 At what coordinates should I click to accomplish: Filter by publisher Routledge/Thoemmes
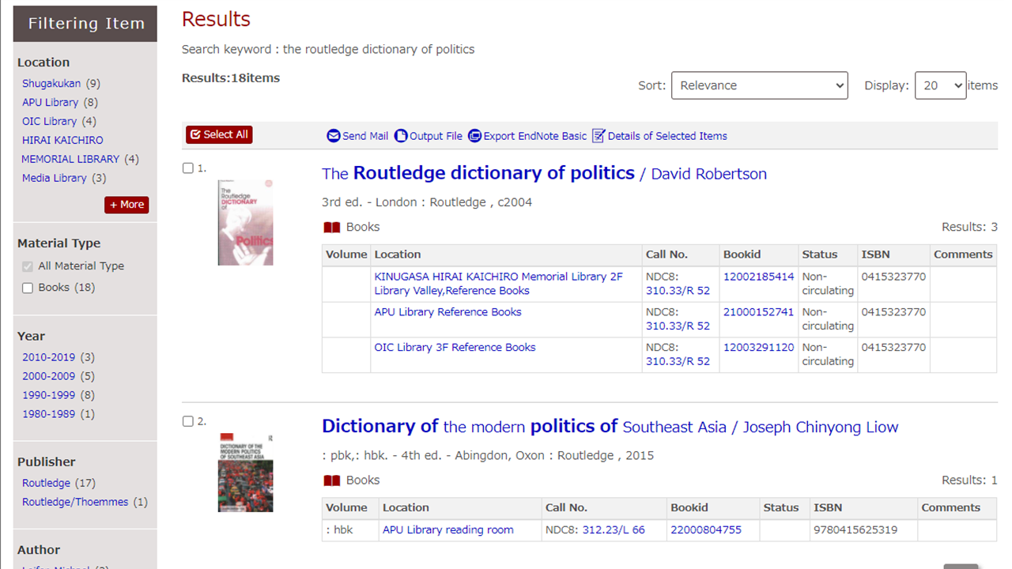pyautogui.click(x=75, y=502)
